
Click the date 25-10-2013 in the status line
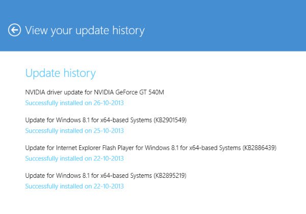coord(107,130)
